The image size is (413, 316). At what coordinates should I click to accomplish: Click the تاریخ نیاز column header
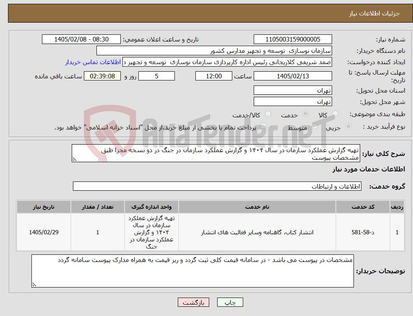point(44,207)
